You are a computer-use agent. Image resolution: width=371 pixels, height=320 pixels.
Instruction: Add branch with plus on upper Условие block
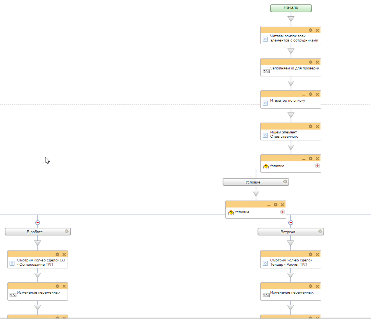coord(317,166)
